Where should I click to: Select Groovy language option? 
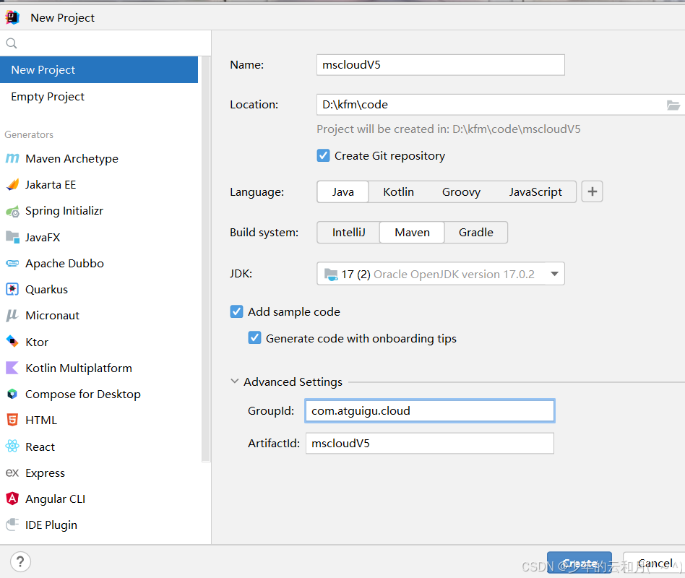coord(461,191)
